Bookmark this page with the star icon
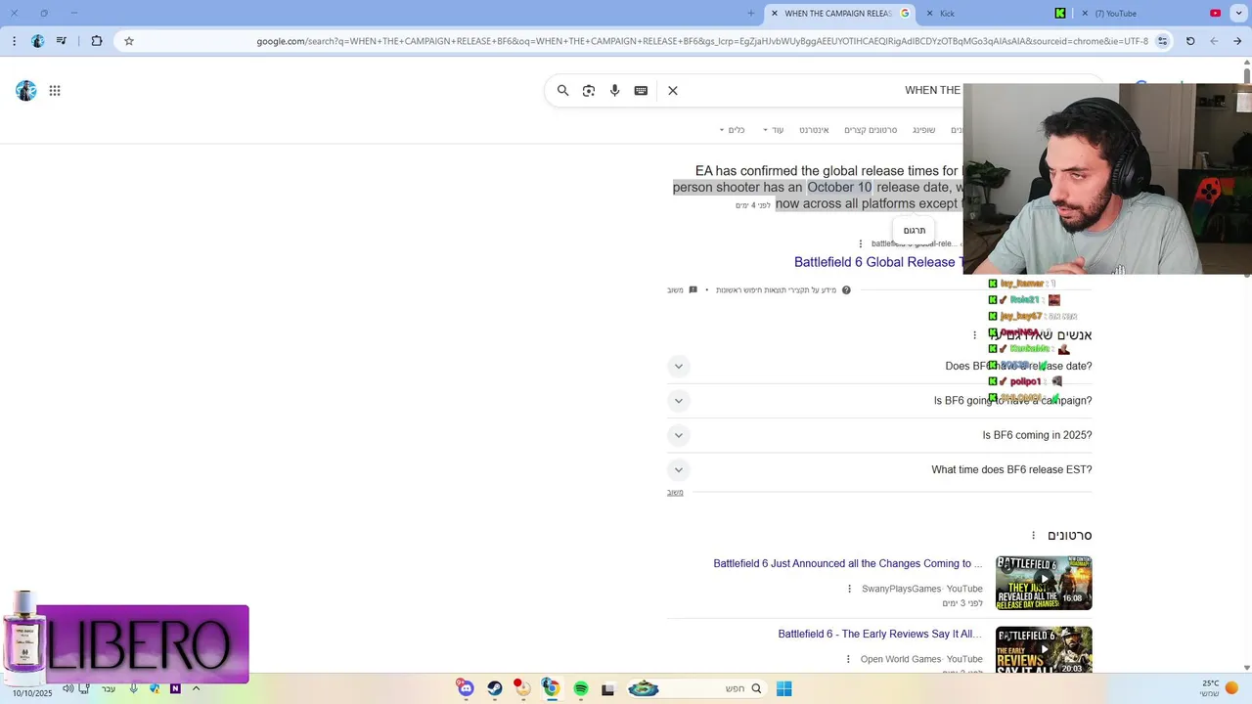 [129, 41]
